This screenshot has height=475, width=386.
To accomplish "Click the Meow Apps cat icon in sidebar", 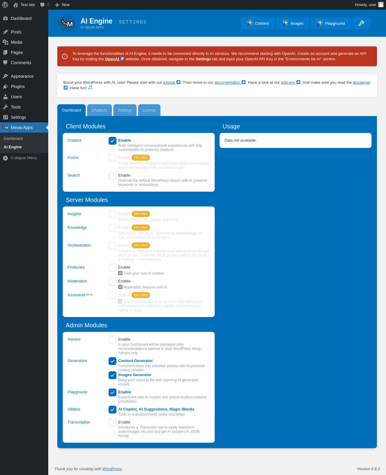I will pyautogui.click(x=5, y=127).
